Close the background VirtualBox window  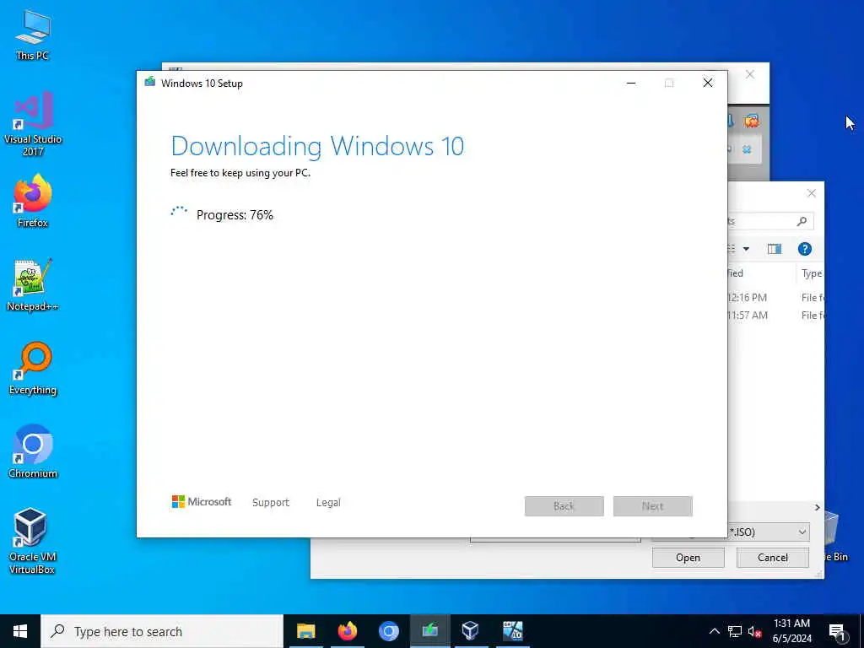[750, 74]
